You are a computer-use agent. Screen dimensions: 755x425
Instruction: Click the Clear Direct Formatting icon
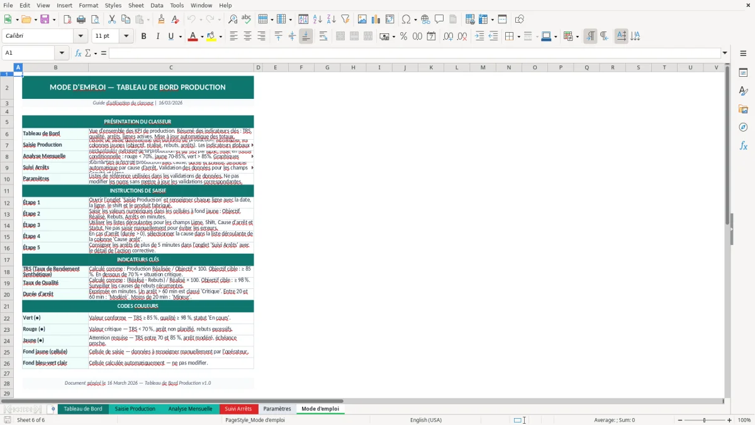pyautogui.click(x=176, y=20)
